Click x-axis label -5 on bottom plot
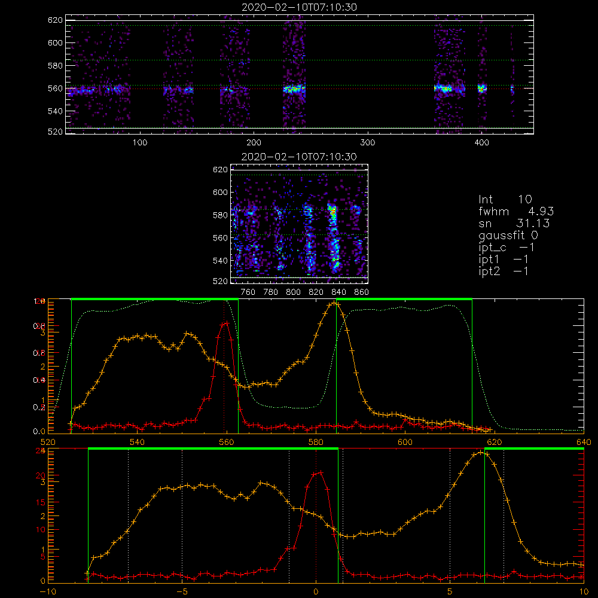The width and height of the screenshot is (598, 598). [182, 592]
